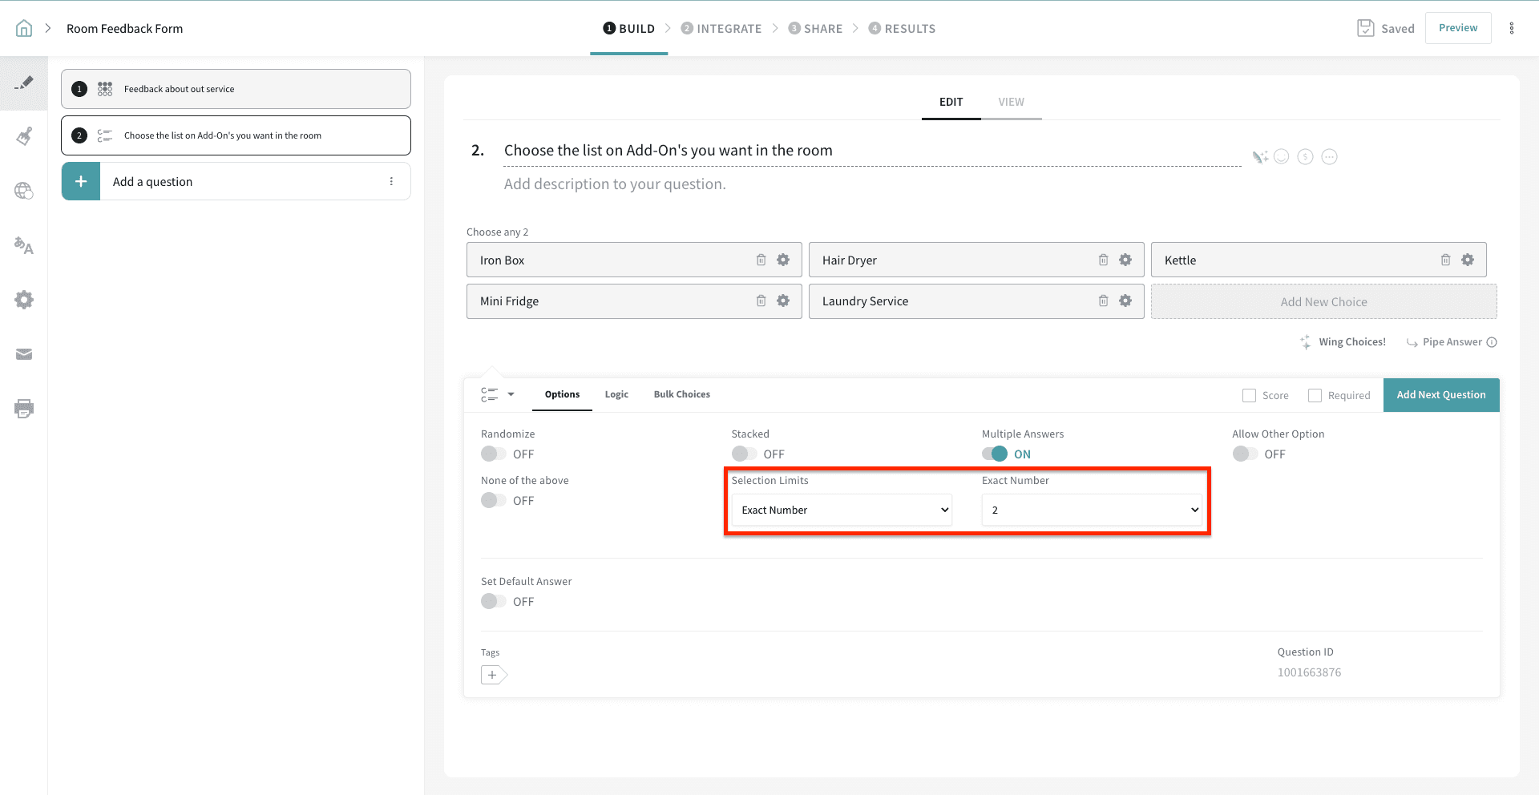1539x795 pixels.
Task: Switch to the Logic tab
Action: click(x=616, y=394)
